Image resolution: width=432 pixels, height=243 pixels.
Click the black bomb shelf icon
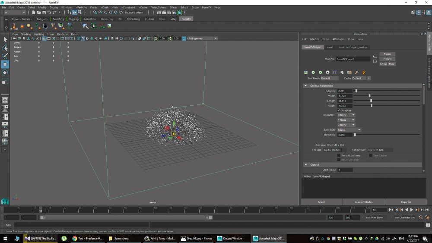click(x=45, y=26)
